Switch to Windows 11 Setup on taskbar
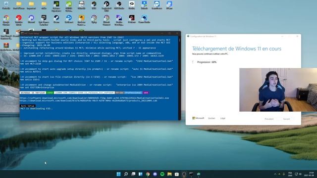This screenshot has height=178, width=317. tap(199, 174)
